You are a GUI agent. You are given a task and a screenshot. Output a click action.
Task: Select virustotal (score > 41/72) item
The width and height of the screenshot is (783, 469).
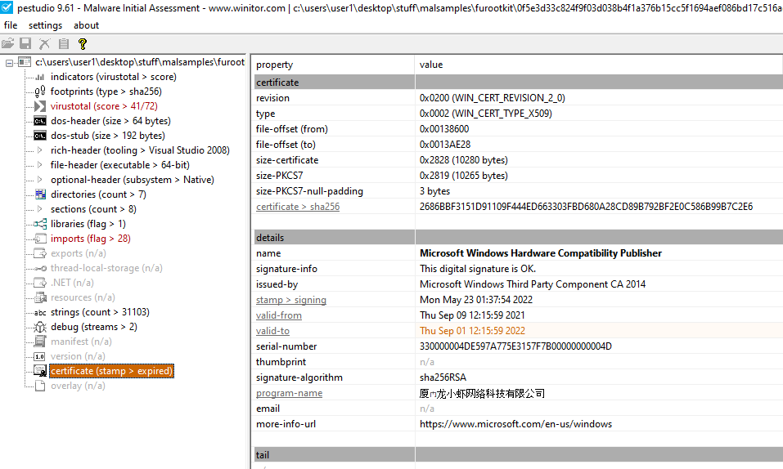[104, 106]
